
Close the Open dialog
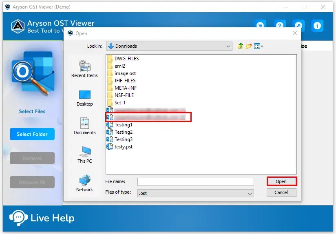pyautogui.click(x=295, y=33)
